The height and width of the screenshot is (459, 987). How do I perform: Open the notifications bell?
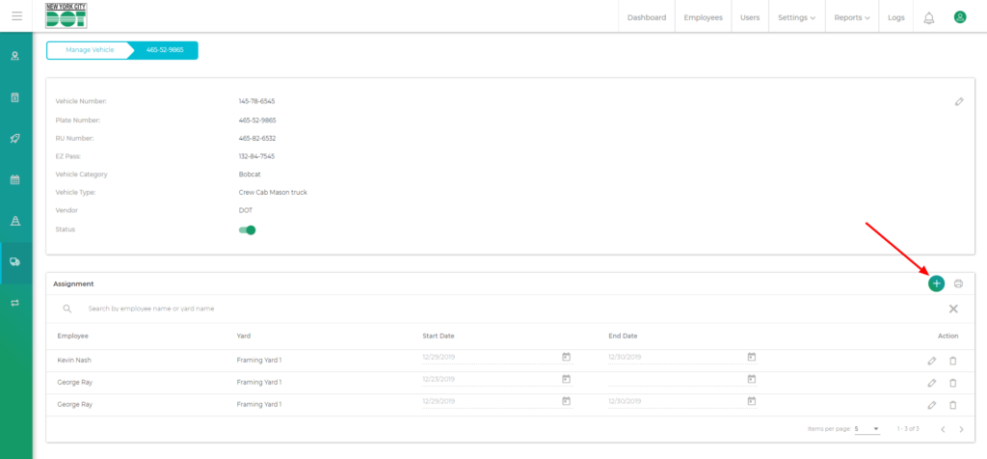[929, 17]
